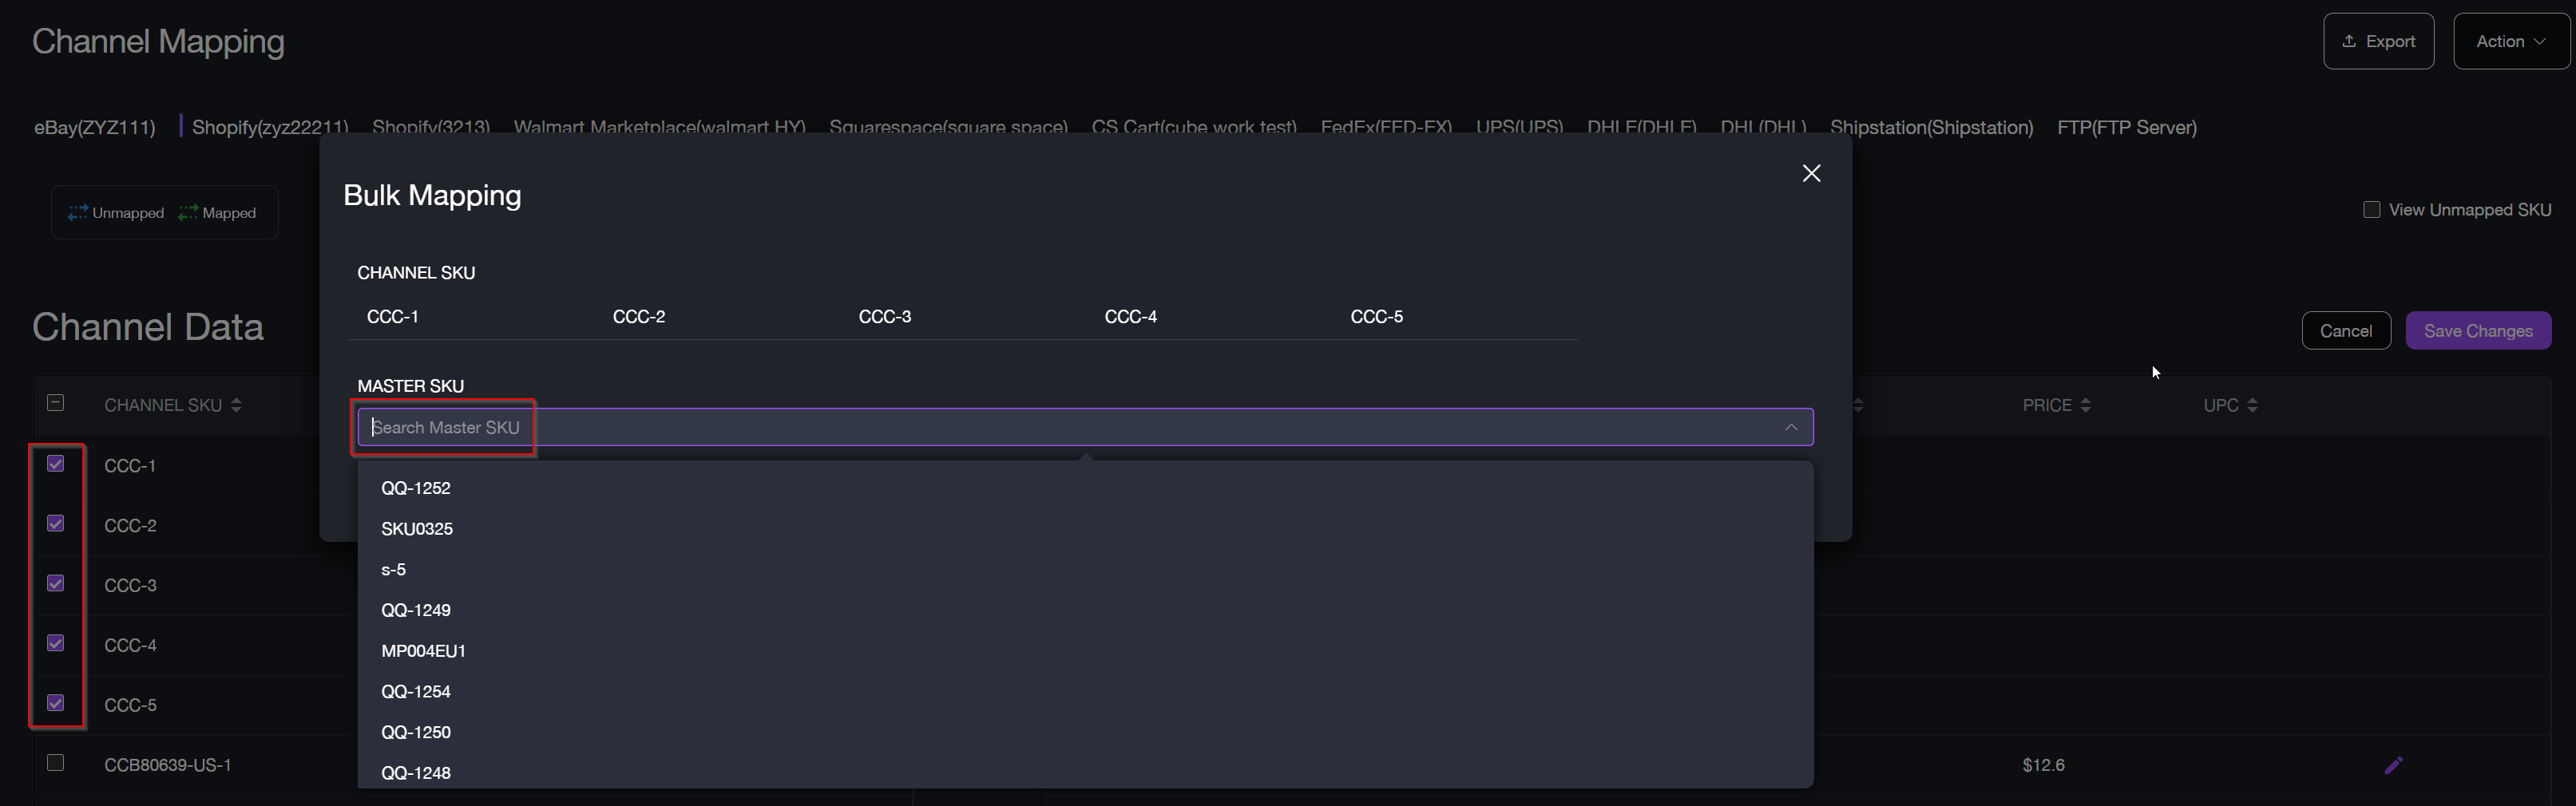Sort by PRICE column arrows
2576x806 pixels.
pyautogui.click(x=2085, y=405)
